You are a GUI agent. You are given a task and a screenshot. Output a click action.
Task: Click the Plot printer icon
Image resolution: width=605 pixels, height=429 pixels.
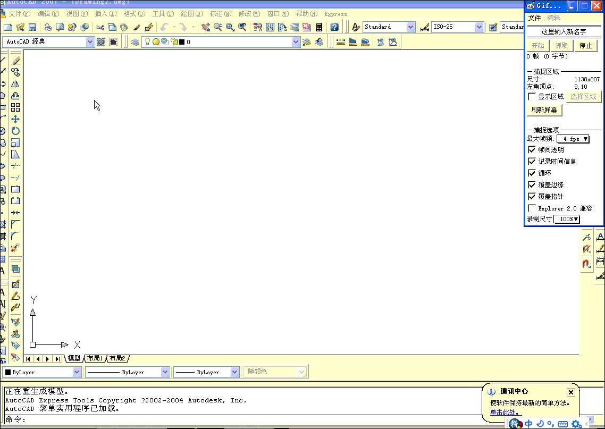tap(48, 27)
